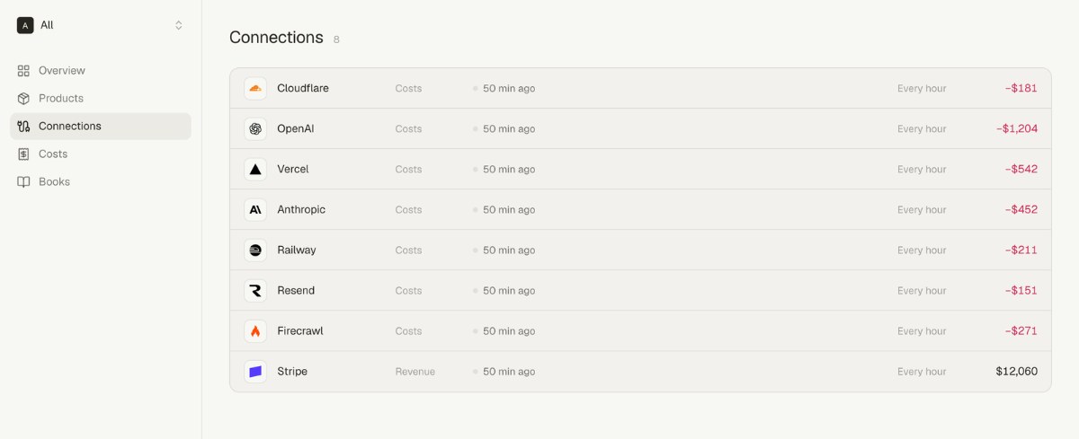
Task: Click the -$181 amount for Cloudflare
Action: [1021, 88]
